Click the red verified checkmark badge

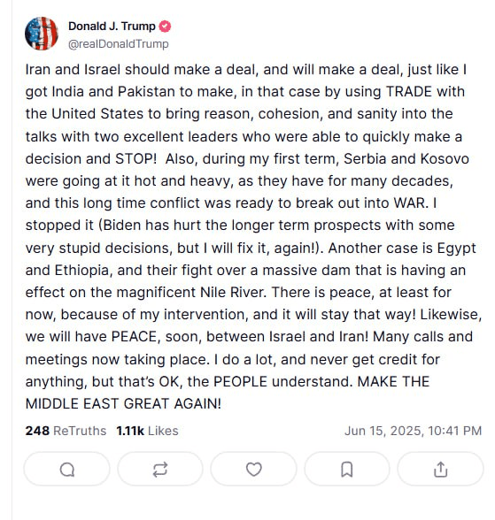[x=165, y=27]
